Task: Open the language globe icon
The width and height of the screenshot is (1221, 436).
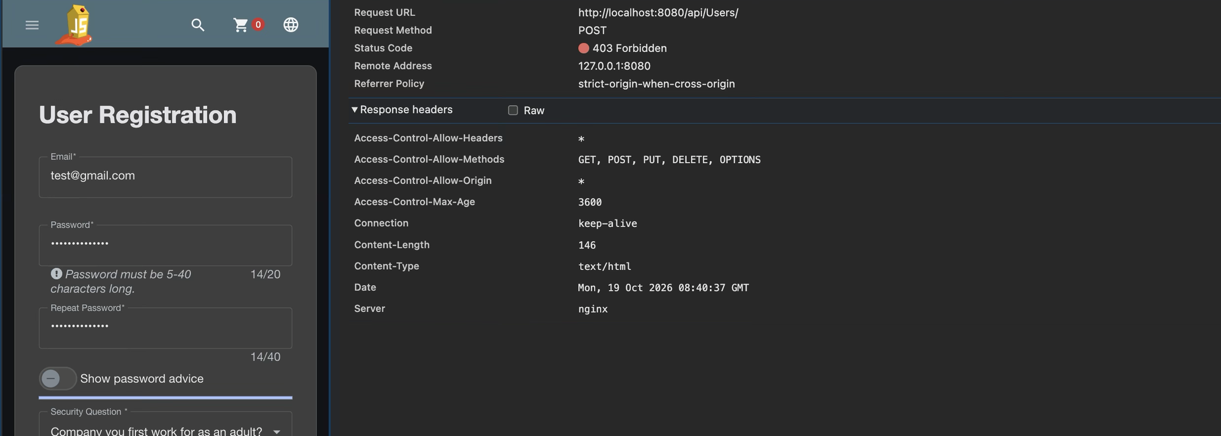Action: click(291, 25)
